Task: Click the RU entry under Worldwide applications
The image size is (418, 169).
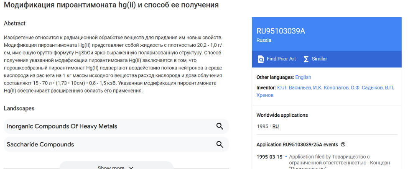Action: (x=275, y=126)
